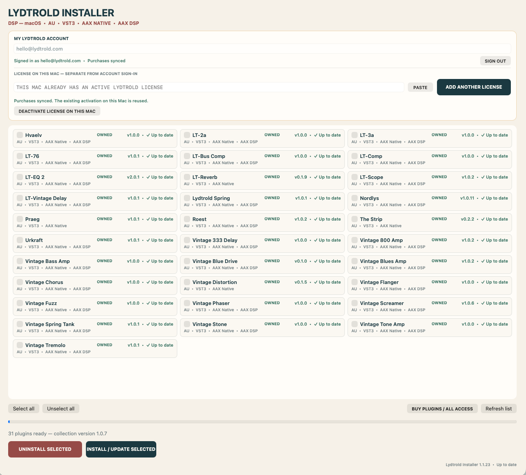Screen dimensions: 526x475
Task: Select the LT-EQ 2 checkbox
Action: (x=20, y=177)
